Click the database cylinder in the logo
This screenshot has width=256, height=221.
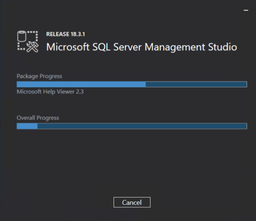tap(22, 36)
